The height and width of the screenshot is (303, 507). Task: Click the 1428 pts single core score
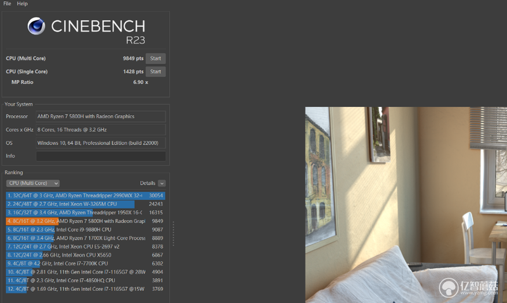[x=133, y=71]
